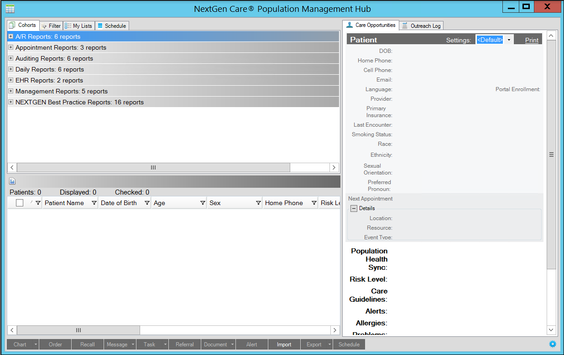Click the Recall button

tap(88, 345)
